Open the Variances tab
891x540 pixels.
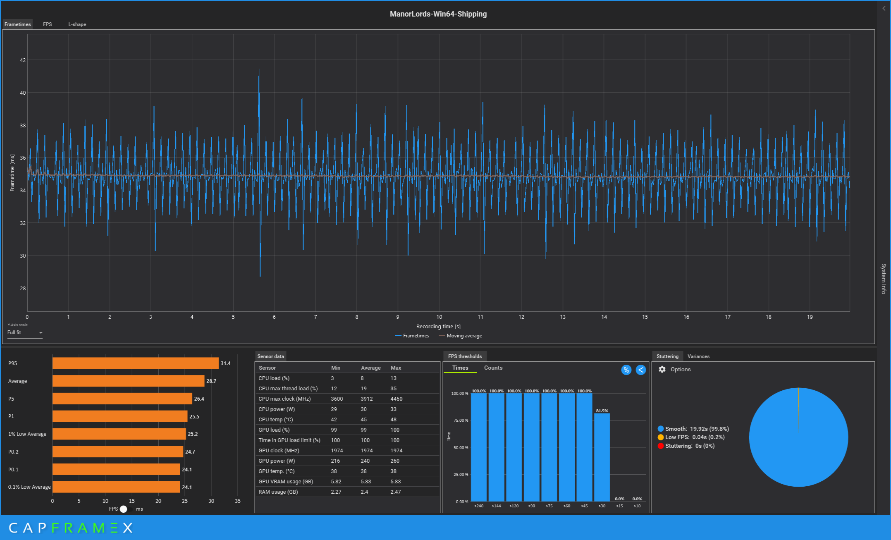coord(698,356)
